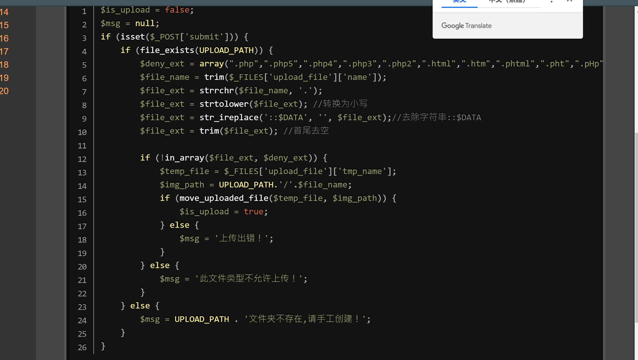Click 'strtolower' function name in code
The image size is (638, 360).
click(x=224, y=104)
